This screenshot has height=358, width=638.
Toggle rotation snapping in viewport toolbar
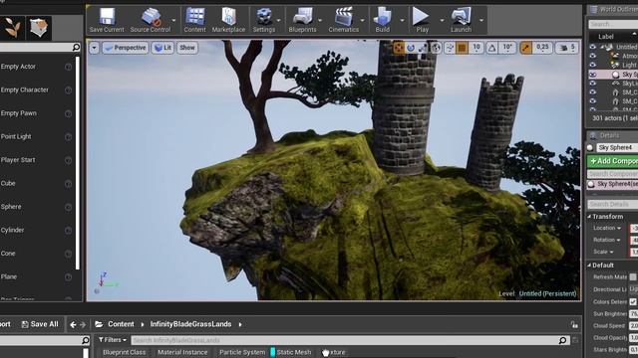(x=491, y=48)
